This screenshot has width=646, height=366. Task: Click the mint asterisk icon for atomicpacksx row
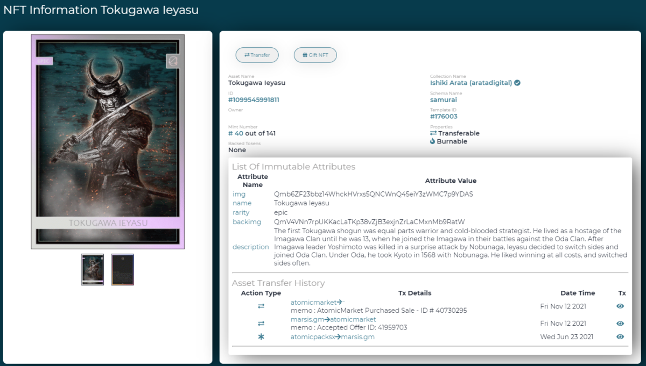(x=261, y=337)
